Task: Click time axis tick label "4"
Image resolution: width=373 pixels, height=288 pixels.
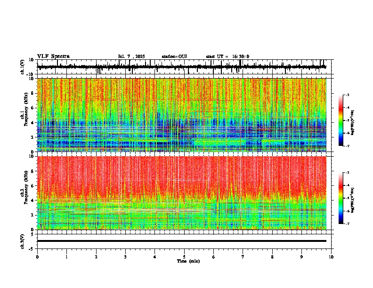Action: point(155,257)
